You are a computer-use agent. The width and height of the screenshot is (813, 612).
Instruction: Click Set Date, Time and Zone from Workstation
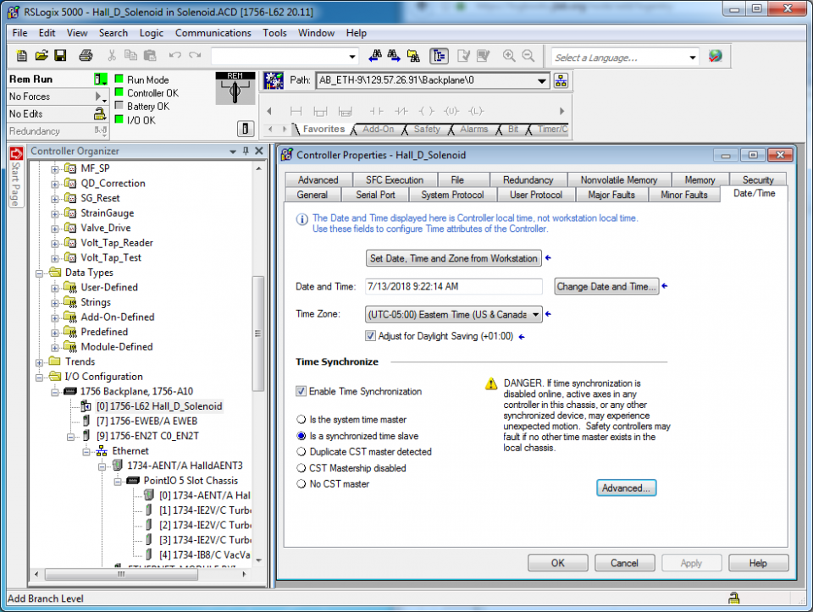[454, 258]
